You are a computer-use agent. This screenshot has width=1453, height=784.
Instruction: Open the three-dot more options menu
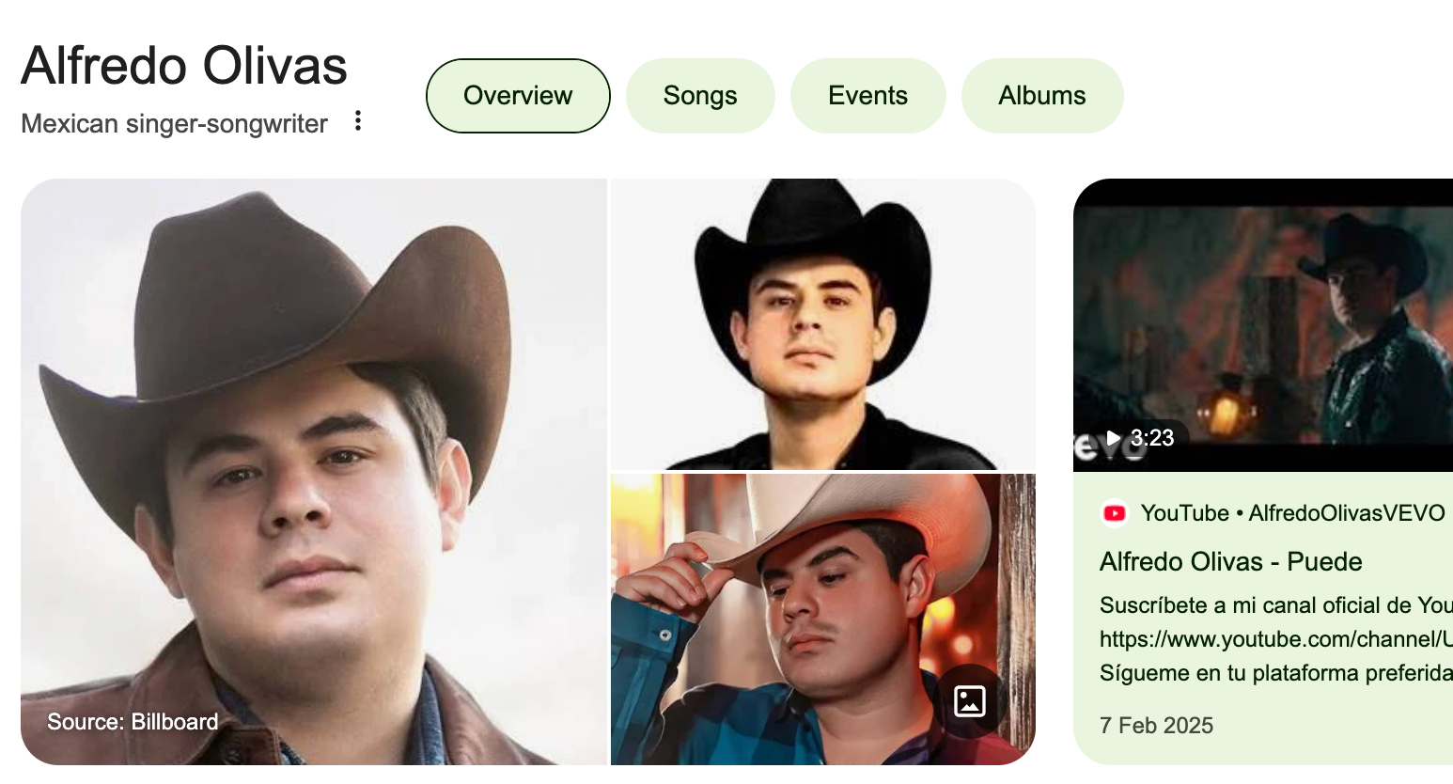click(358, 121)
